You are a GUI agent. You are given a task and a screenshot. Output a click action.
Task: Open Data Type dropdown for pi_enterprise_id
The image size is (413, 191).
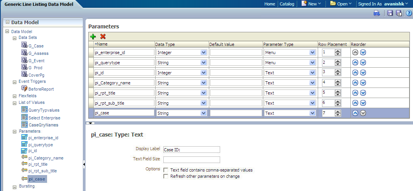point(203,53)
